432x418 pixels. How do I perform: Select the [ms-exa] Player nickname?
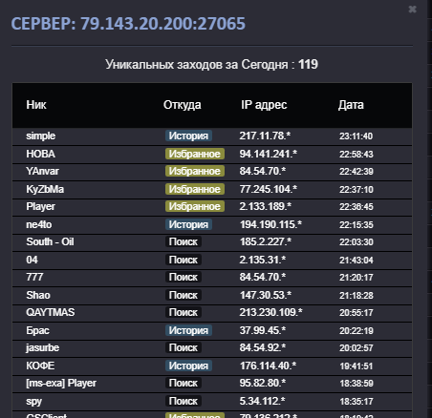click(61, 384)
